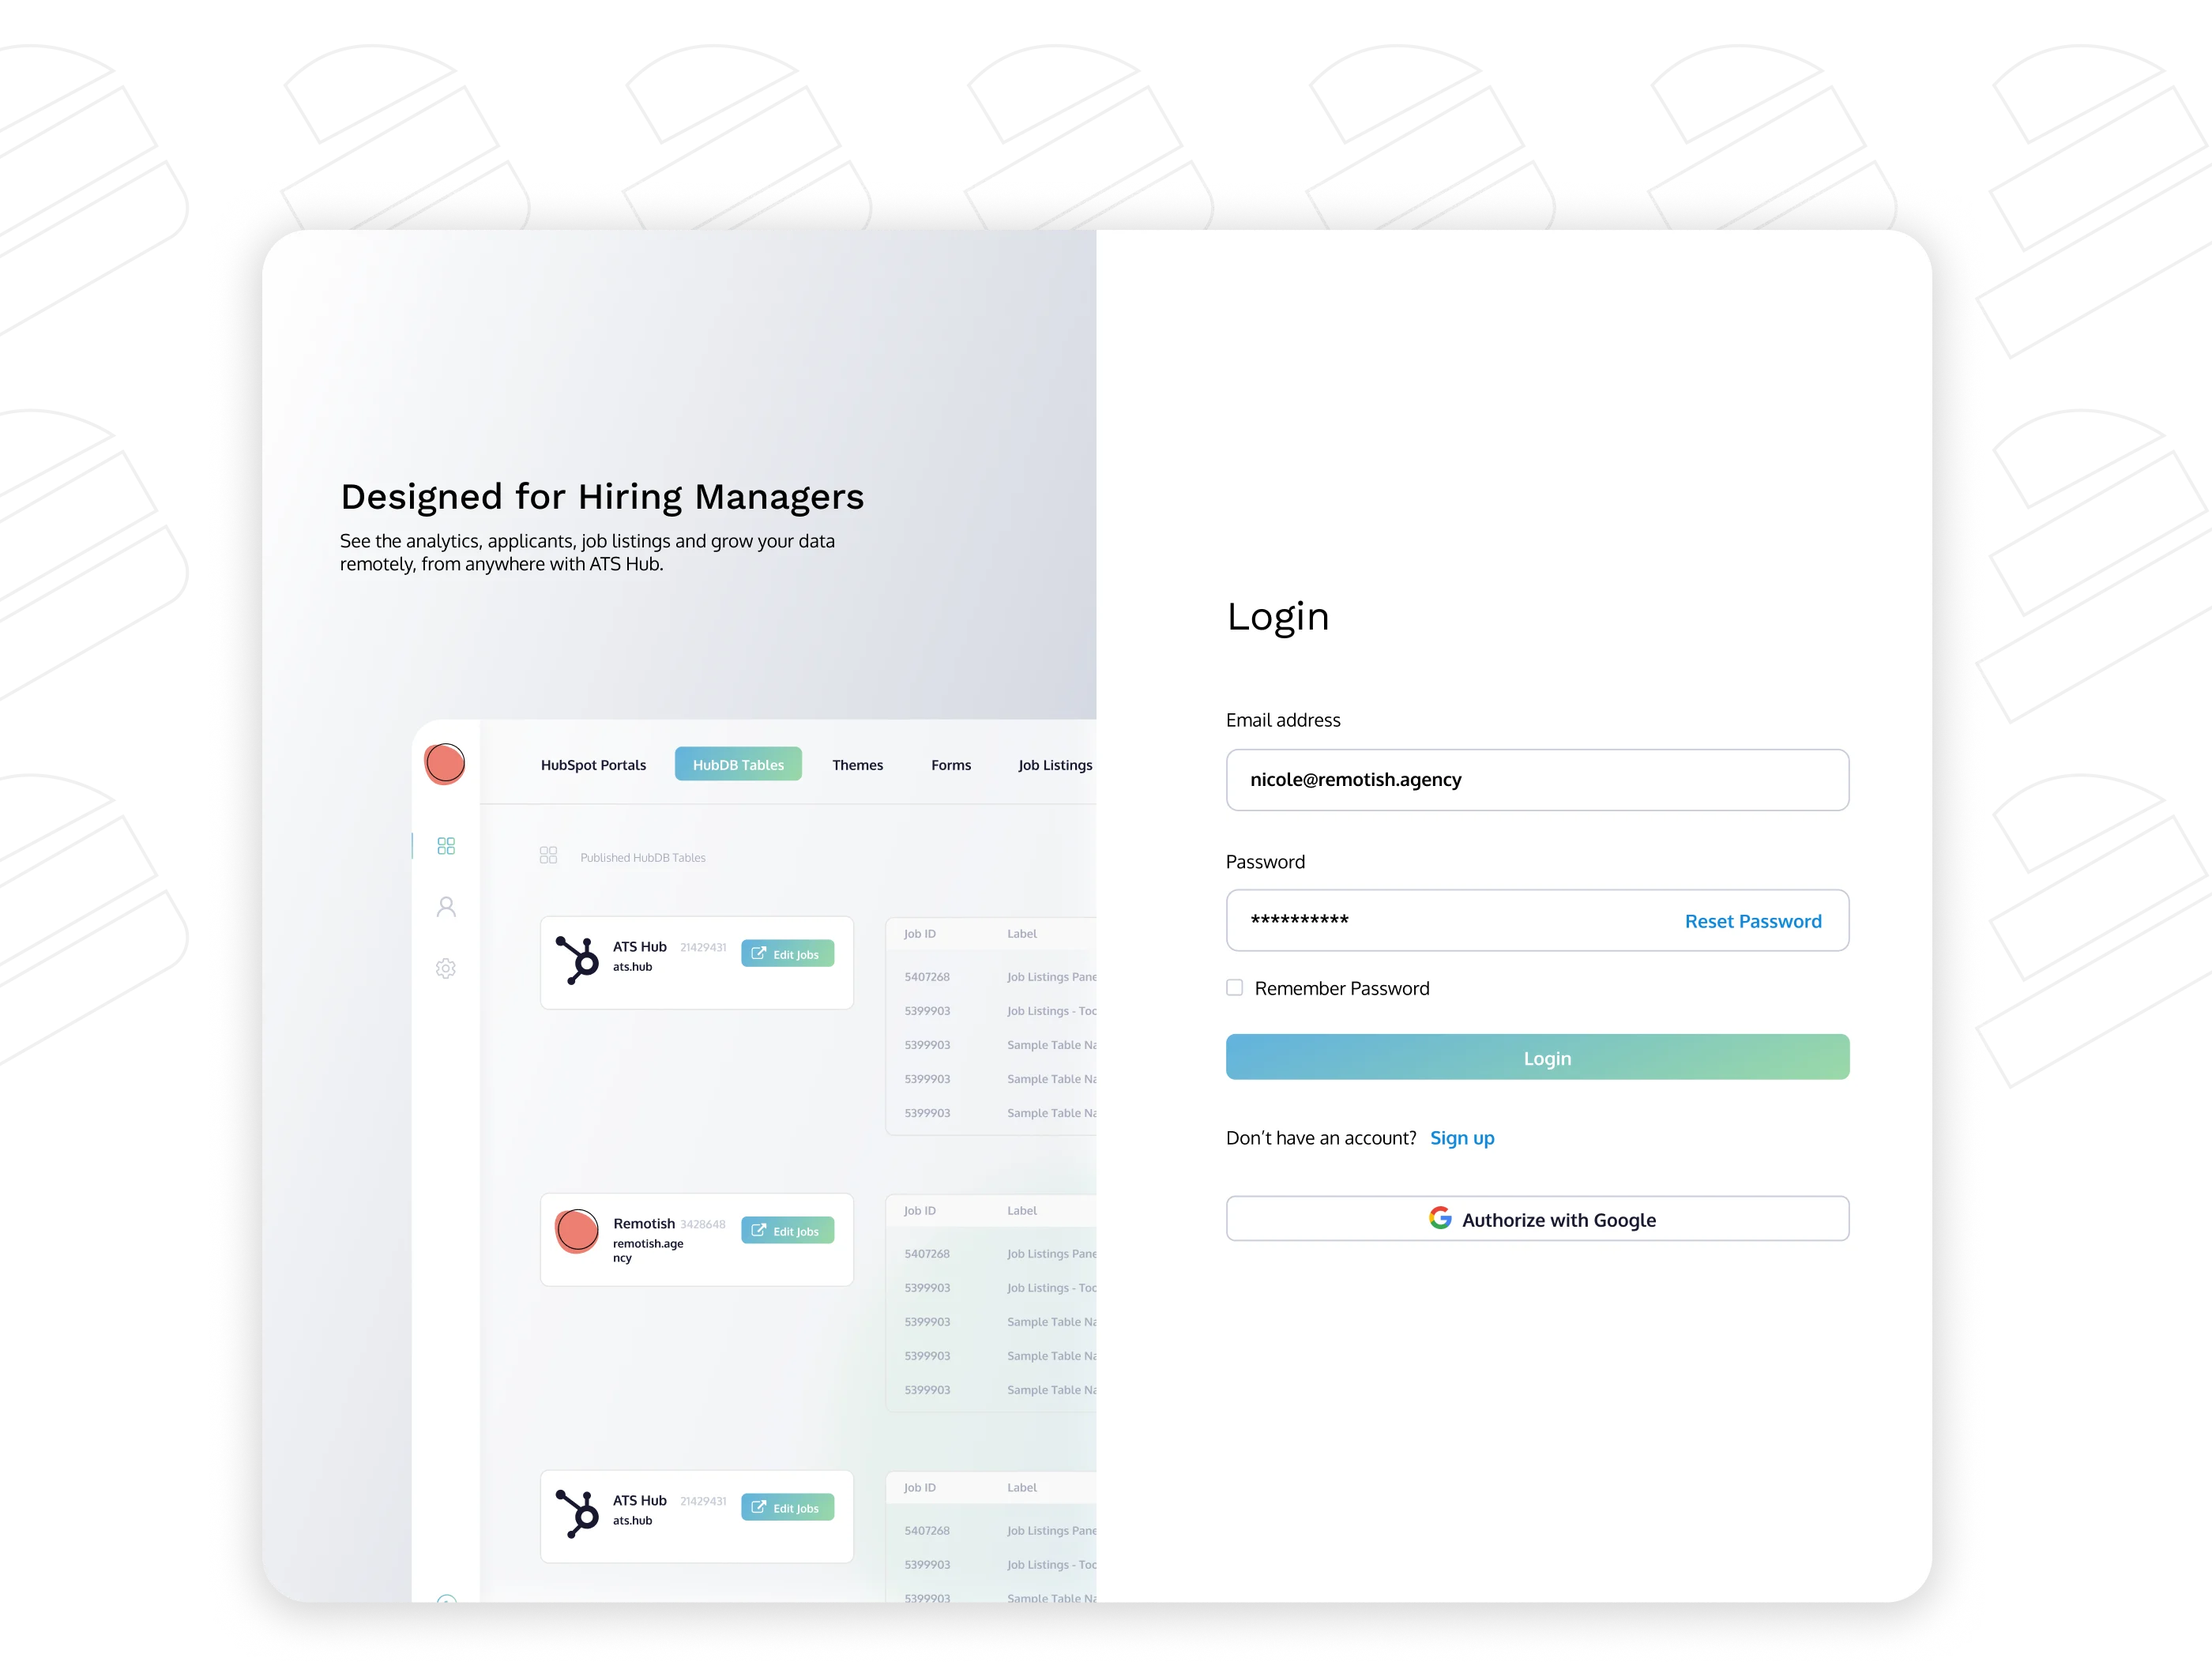Click Authorize with Google button
Image resolution: width=2212 pixels, height=1662 pixels.
1538,1219
